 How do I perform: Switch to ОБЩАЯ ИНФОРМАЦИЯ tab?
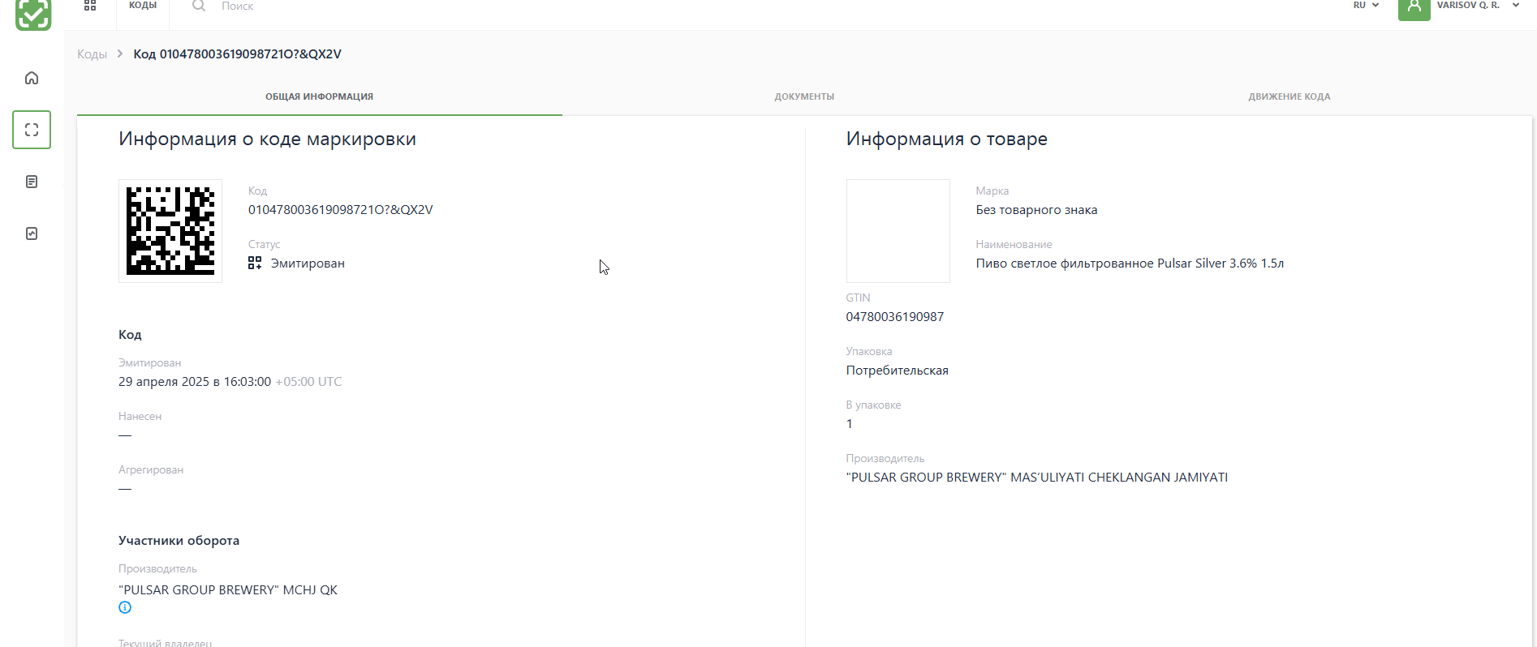click(x=319, y=96)
